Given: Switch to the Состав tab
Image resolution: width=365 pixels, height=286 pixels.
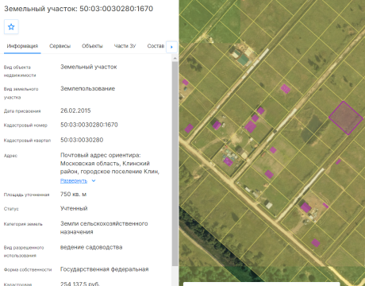Looking at the screenshot, I should (156, 46).
